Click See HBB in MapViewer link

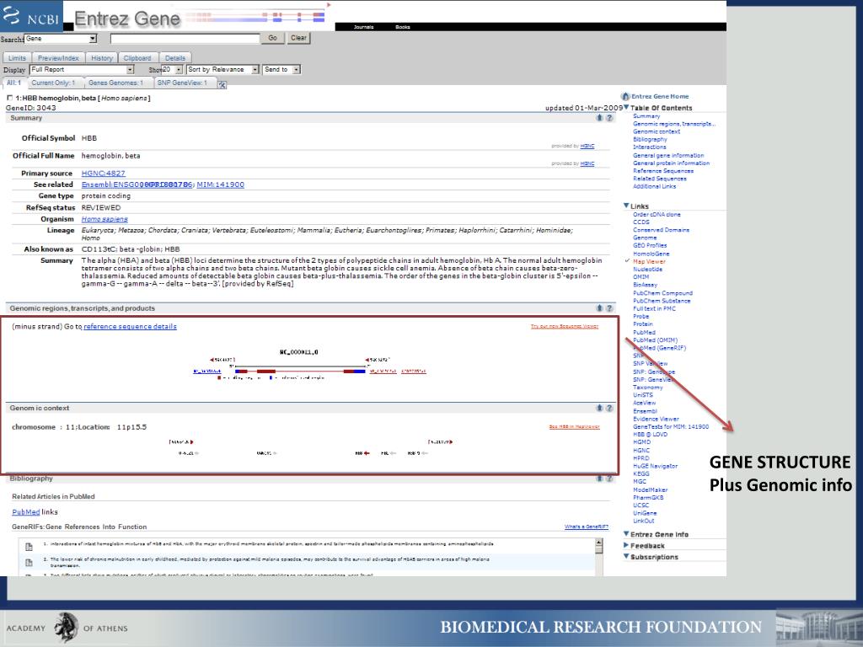tap(574, 426)
